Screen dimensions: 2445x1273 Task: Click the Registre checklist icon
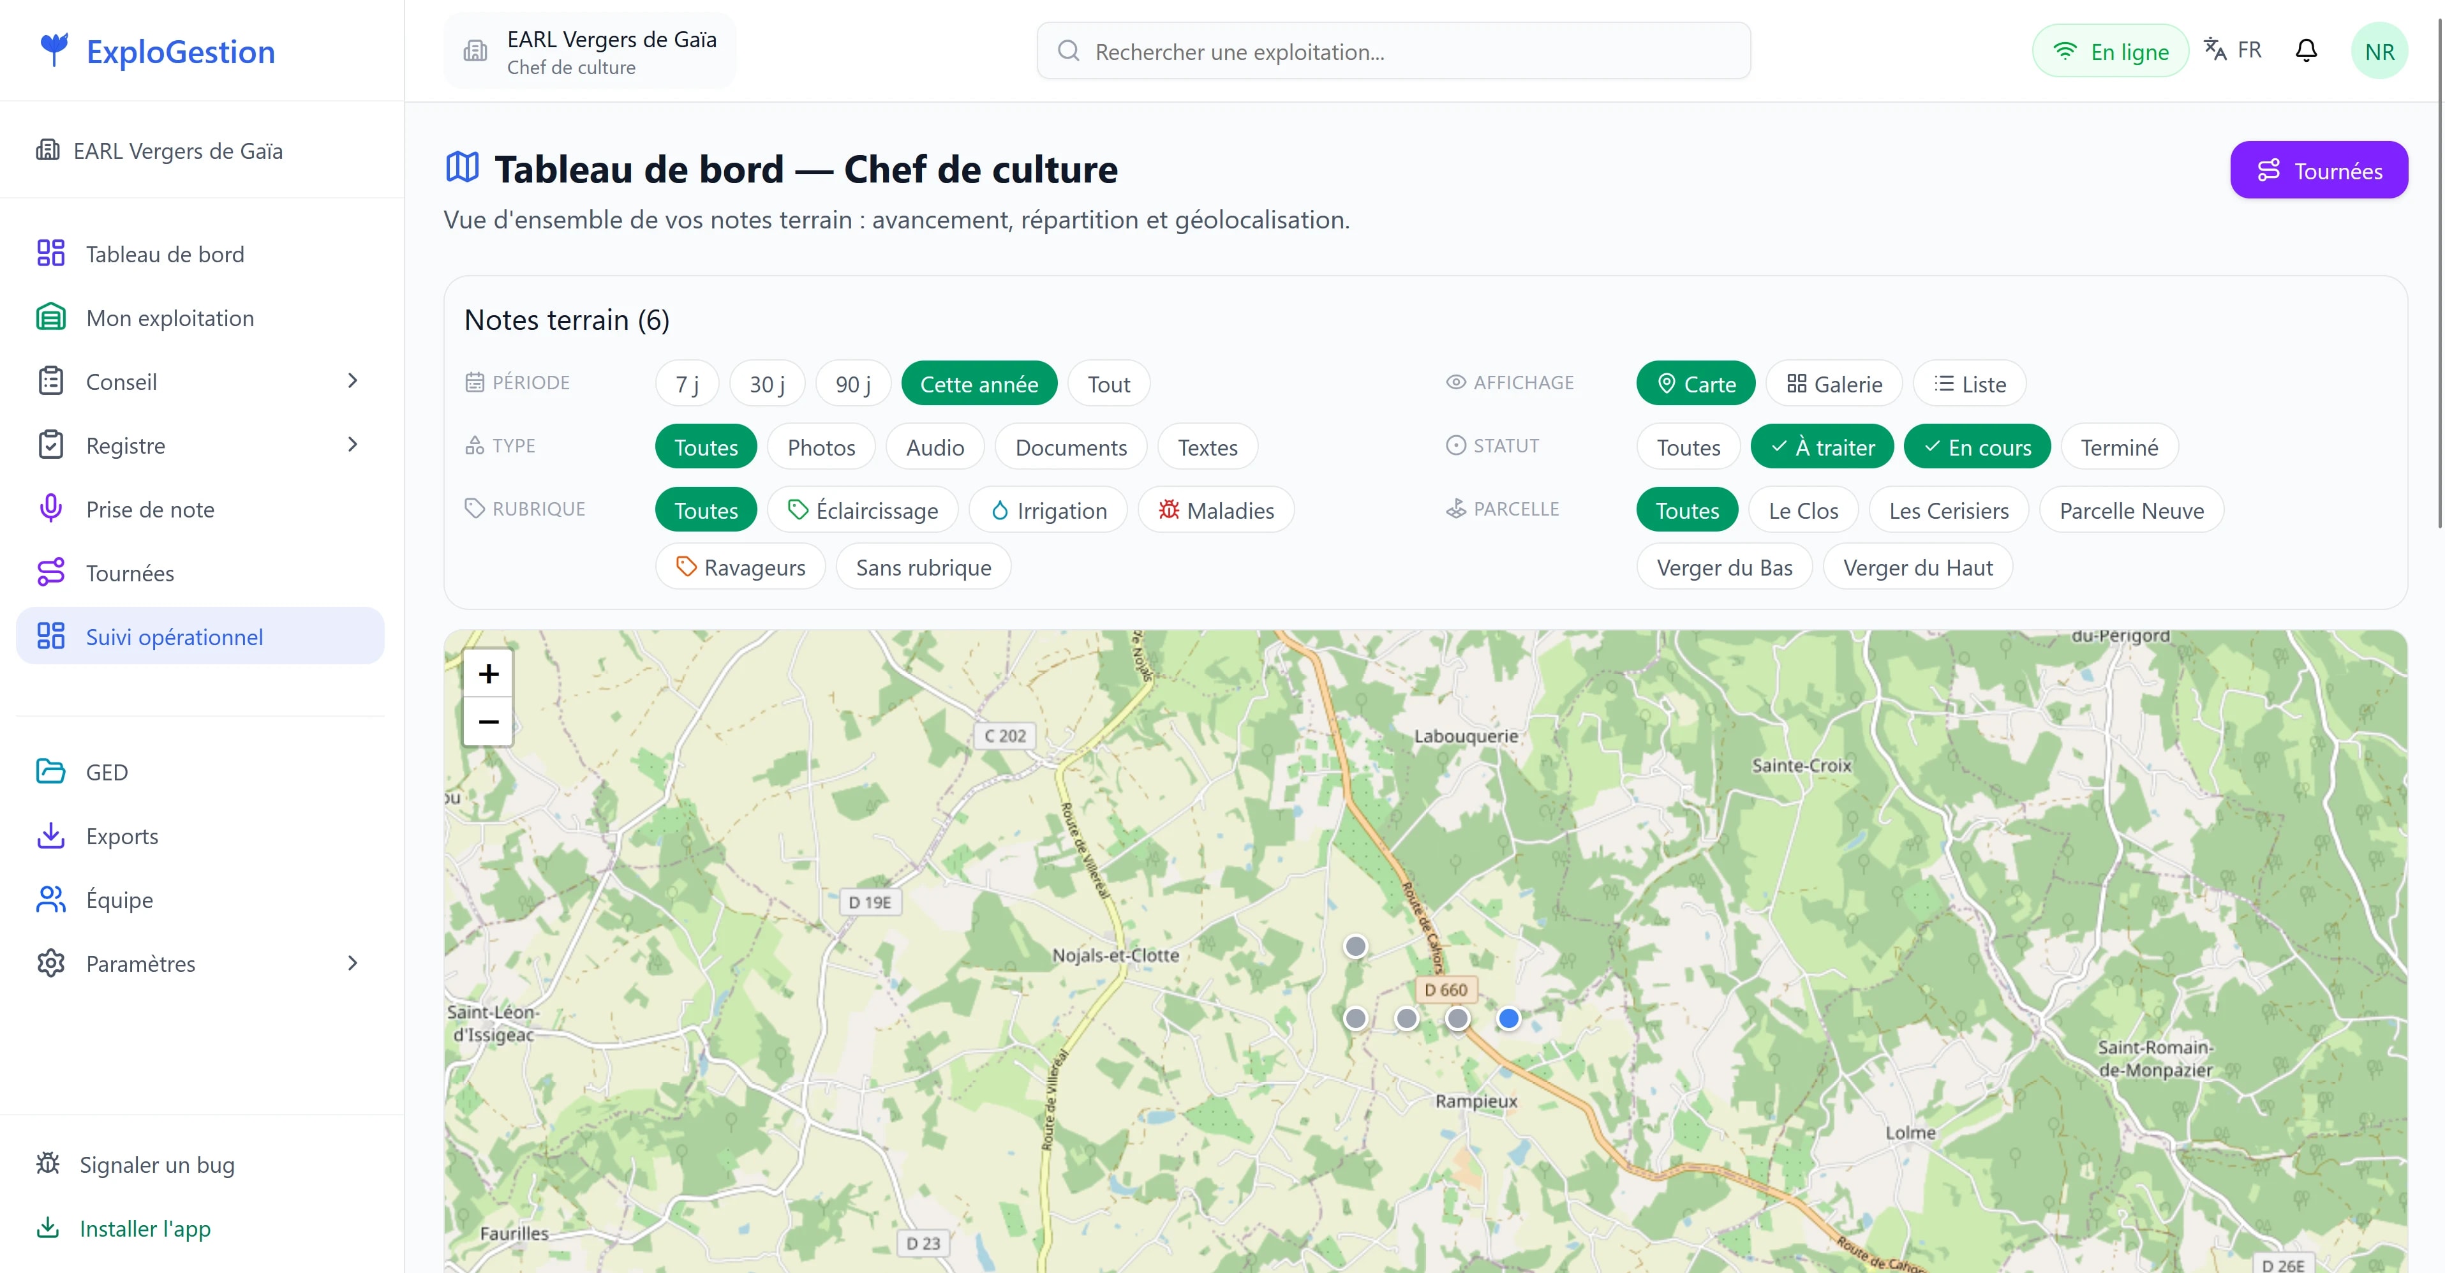[50, 444]
